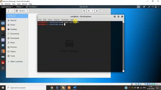This screenshot has width=161, height=90.
Task: Click the Thu 21:34 clock
Action: [x=83, y=7]
